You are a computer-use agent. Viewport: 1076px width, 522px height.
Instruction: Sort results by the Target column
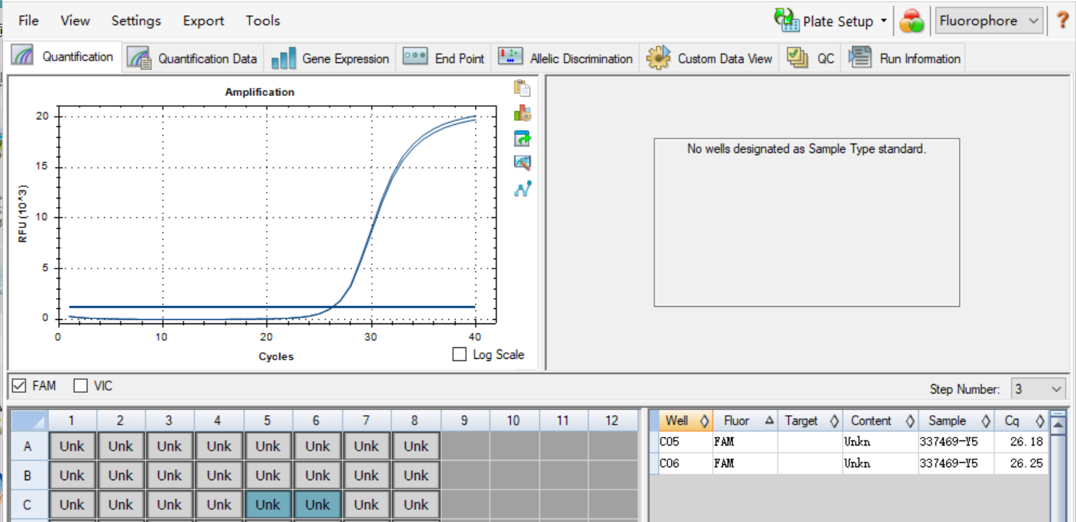pos(810,421)
